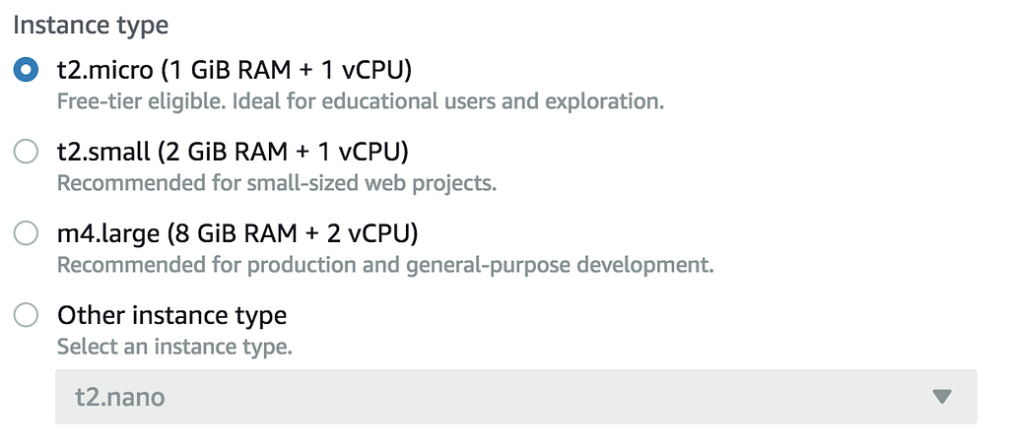Image resolution: width=1009 pixels, height=446 pixels.
Task: Click the empty middle of the t2.nano select box
Action: (x=532, y=397)
